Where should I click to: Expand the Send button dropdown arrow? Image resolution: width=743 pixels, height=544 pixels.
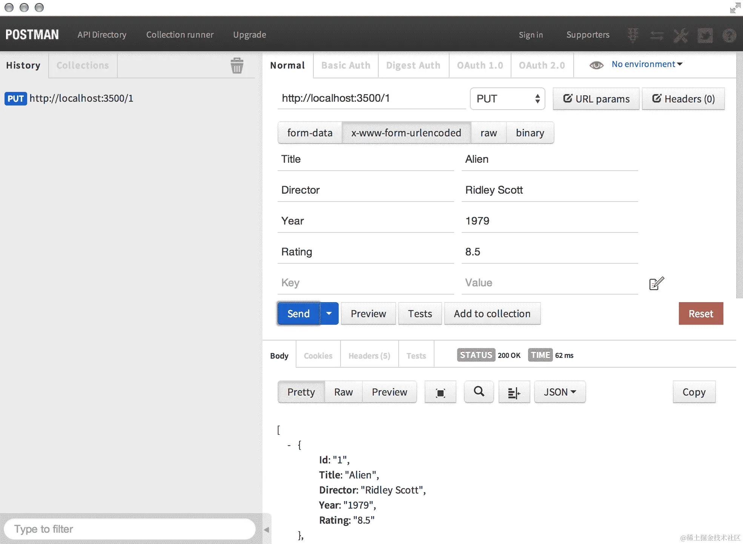click(x=329, y=313)
